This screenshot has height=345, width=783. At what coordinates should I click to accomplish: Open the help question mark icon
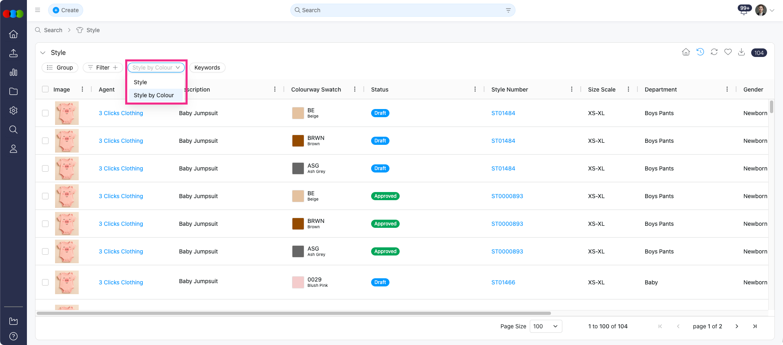point(13,336)
